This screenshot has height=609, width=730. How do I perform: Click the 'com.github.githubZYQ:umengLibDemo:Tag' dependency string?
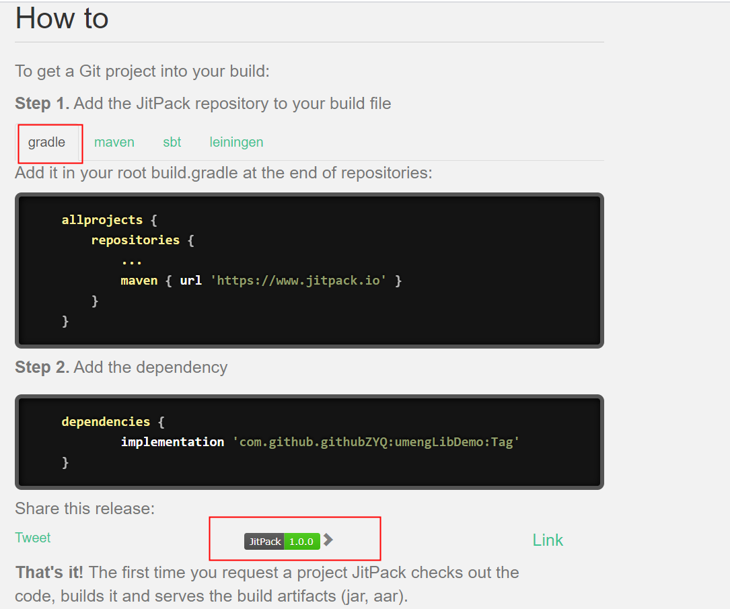click(x=375, y=442)
